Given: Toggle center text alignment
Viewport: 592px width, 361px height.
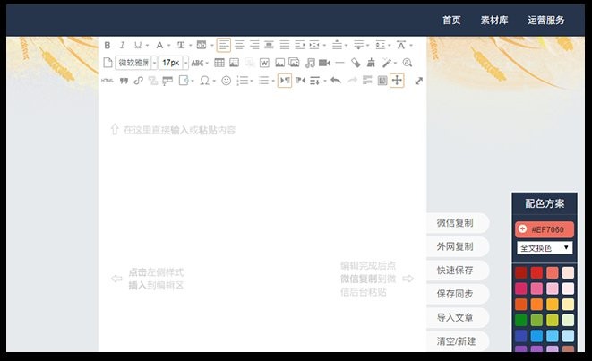Looking at the screenshot, I should tap(239, 45).
